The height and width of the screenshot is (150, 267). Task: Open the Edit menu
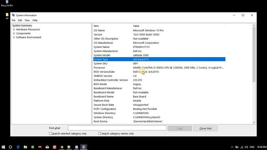[x=20, y=20]
